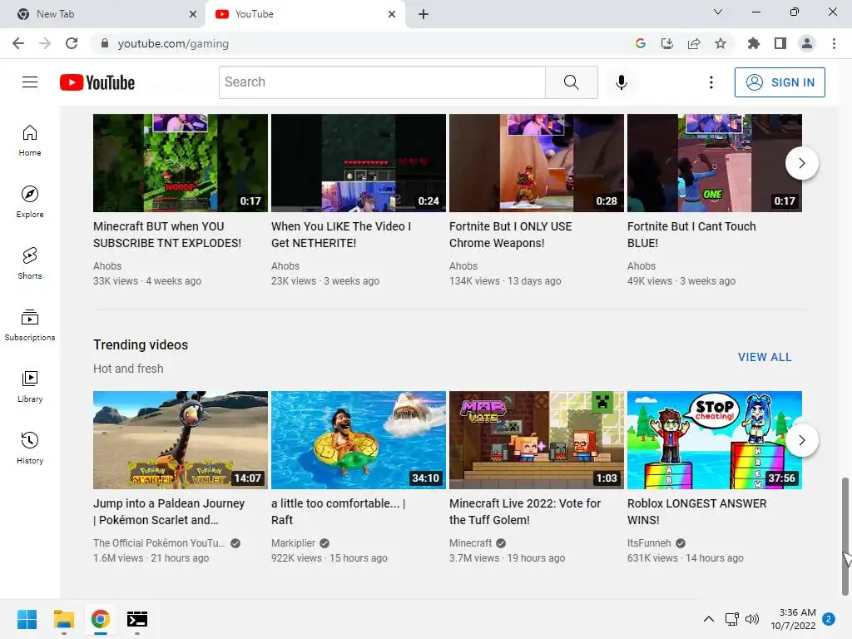The width and height of the screenshot is (852, 639).
Task: Open the YouTube hamburger guide menu
Action: [x=30, y=82]
